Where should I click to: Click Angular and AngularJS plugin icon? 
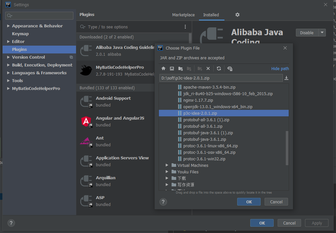[x=86, y=122]
